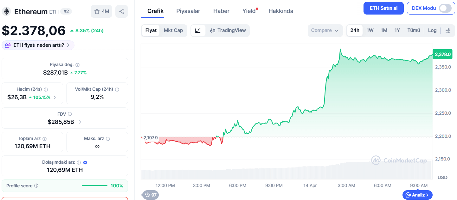This screenshot has width=457, height=200.
Task: Click the ETH Satın al button
Action: click(383, 8)
